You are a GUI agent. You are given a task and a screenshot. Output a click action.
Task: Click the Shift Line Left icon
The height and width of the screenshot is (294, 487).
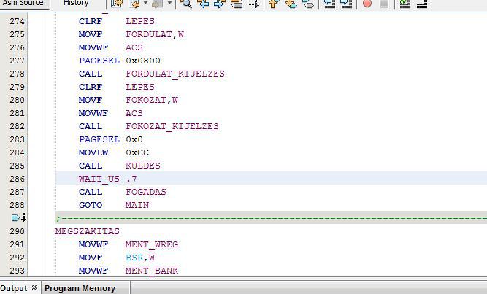pos(329,4)
